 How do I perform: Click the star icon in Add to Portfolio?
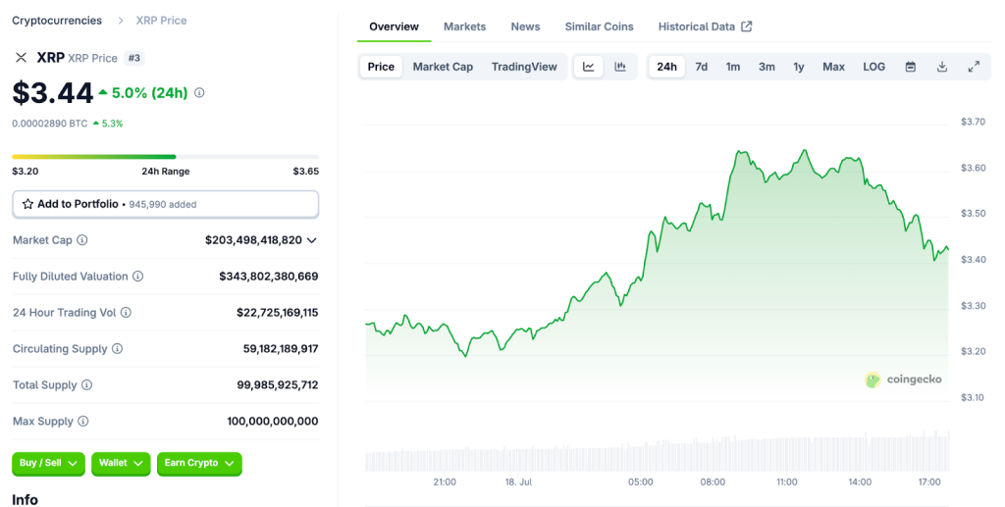tap(27, 204)
